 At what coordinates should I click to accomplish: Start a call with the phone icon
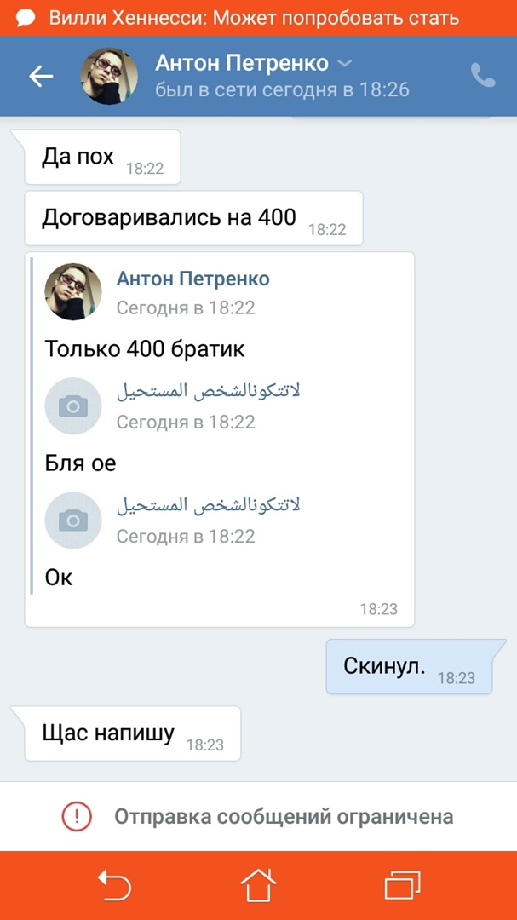tap(483, 75)
